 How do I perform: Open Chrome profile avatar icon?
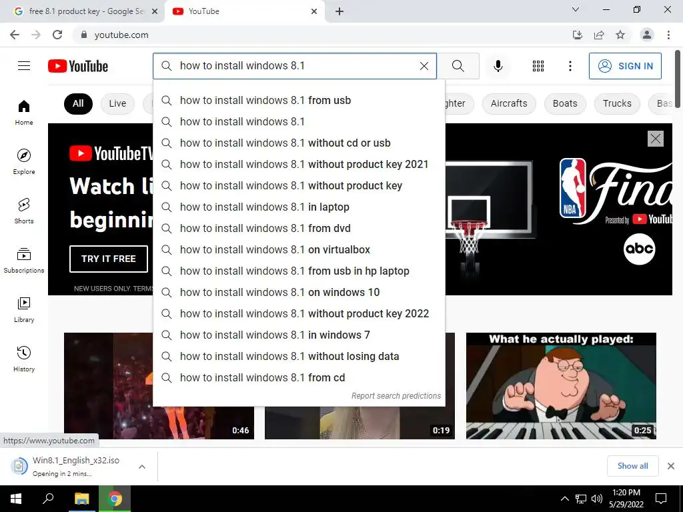point(647,35)
